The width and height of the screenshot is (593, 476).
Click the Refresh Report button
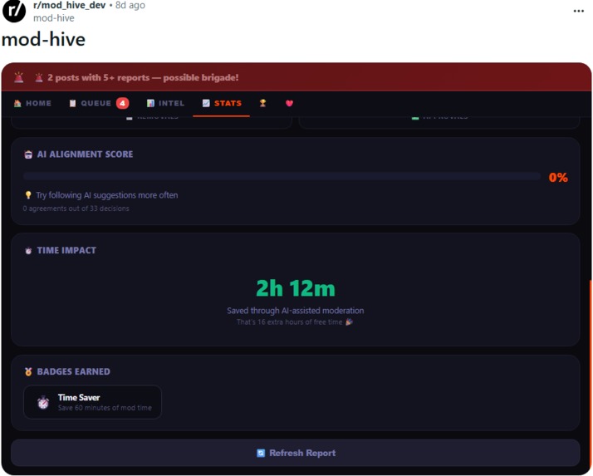[x=296, y=453]
